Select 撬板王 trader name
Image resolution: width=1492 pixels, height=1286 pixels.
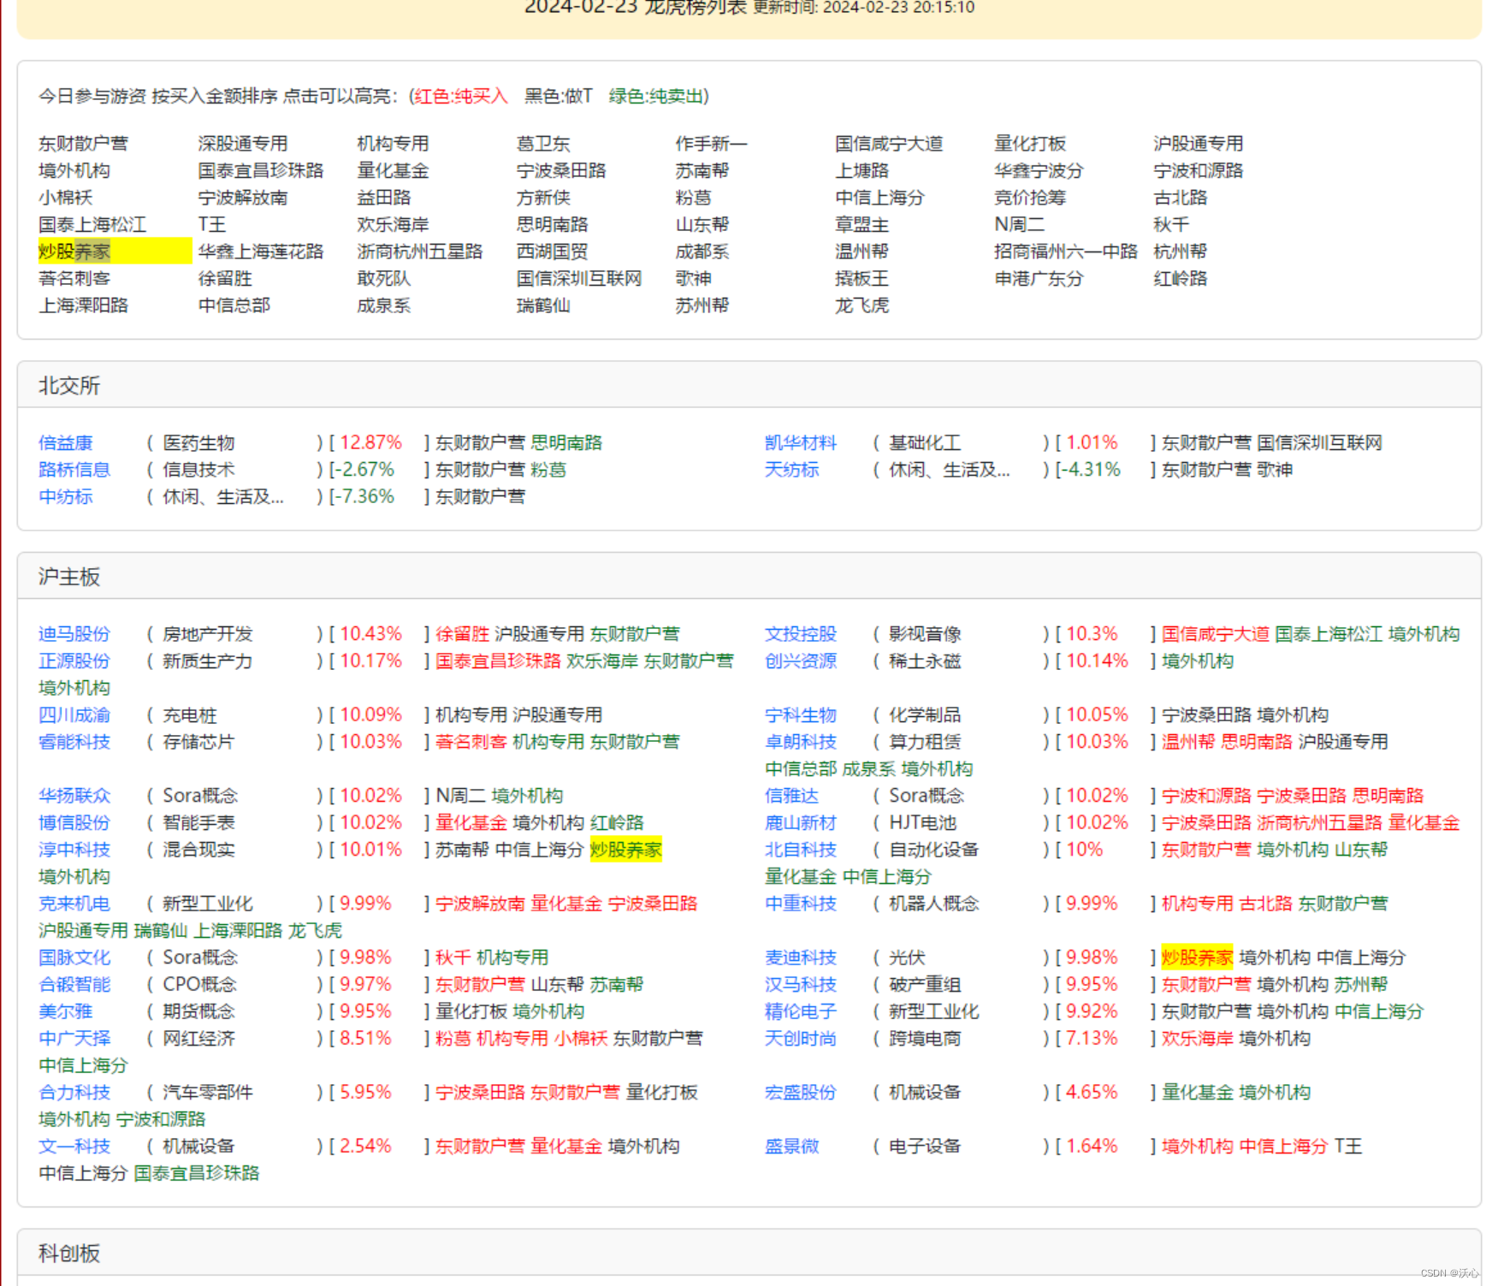(861, 278)
